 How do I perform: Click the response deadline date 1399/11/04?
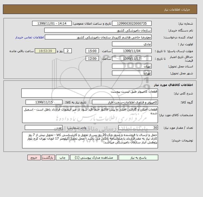click(x=132, y=51)
